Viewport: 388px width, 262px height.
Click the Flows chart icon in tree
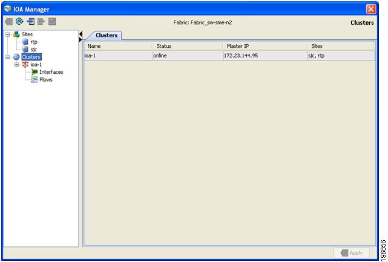(34, 79)
